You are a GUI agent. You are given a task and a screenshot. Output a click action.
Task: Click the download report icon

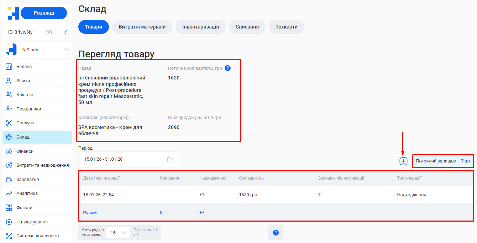tap(403, 161)
